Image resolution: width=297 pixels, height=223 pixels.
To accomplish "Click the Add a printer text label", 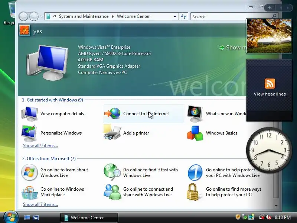I will tap(136, 133).
